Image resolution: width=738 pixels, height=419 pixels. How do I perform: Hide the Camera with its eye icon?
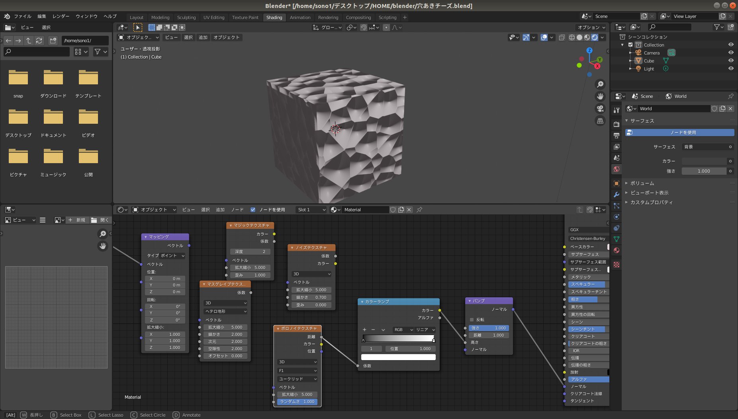pos(731,53)
